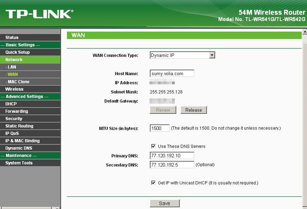Click the sidebar horizontal scrollbar right arrow
This screenshot has height=209, width=307.
57,208
